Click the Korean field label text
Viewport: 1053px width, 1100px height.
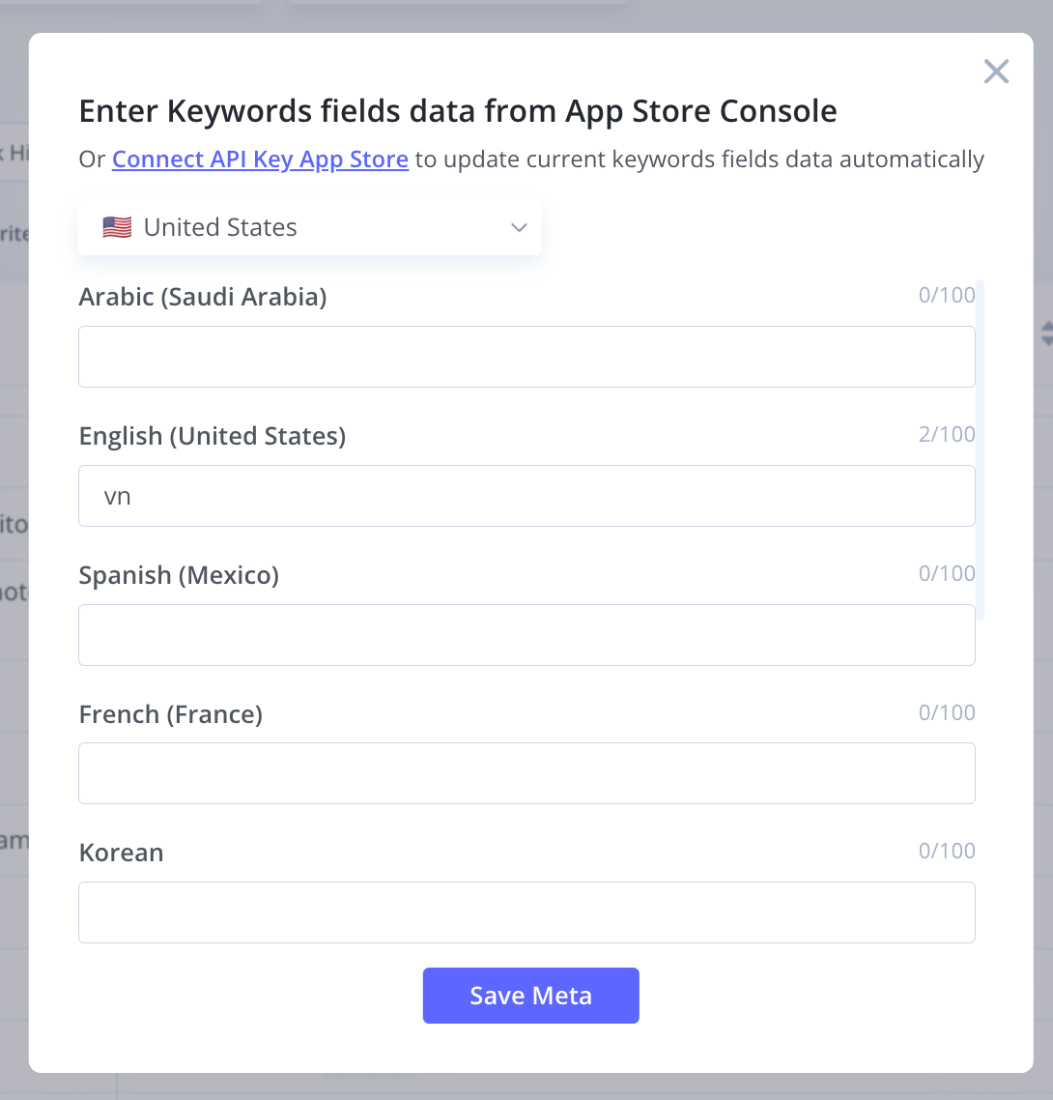click(122, 853)
